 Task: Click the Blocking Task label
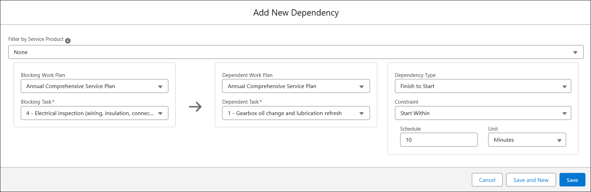pos(36,102)
